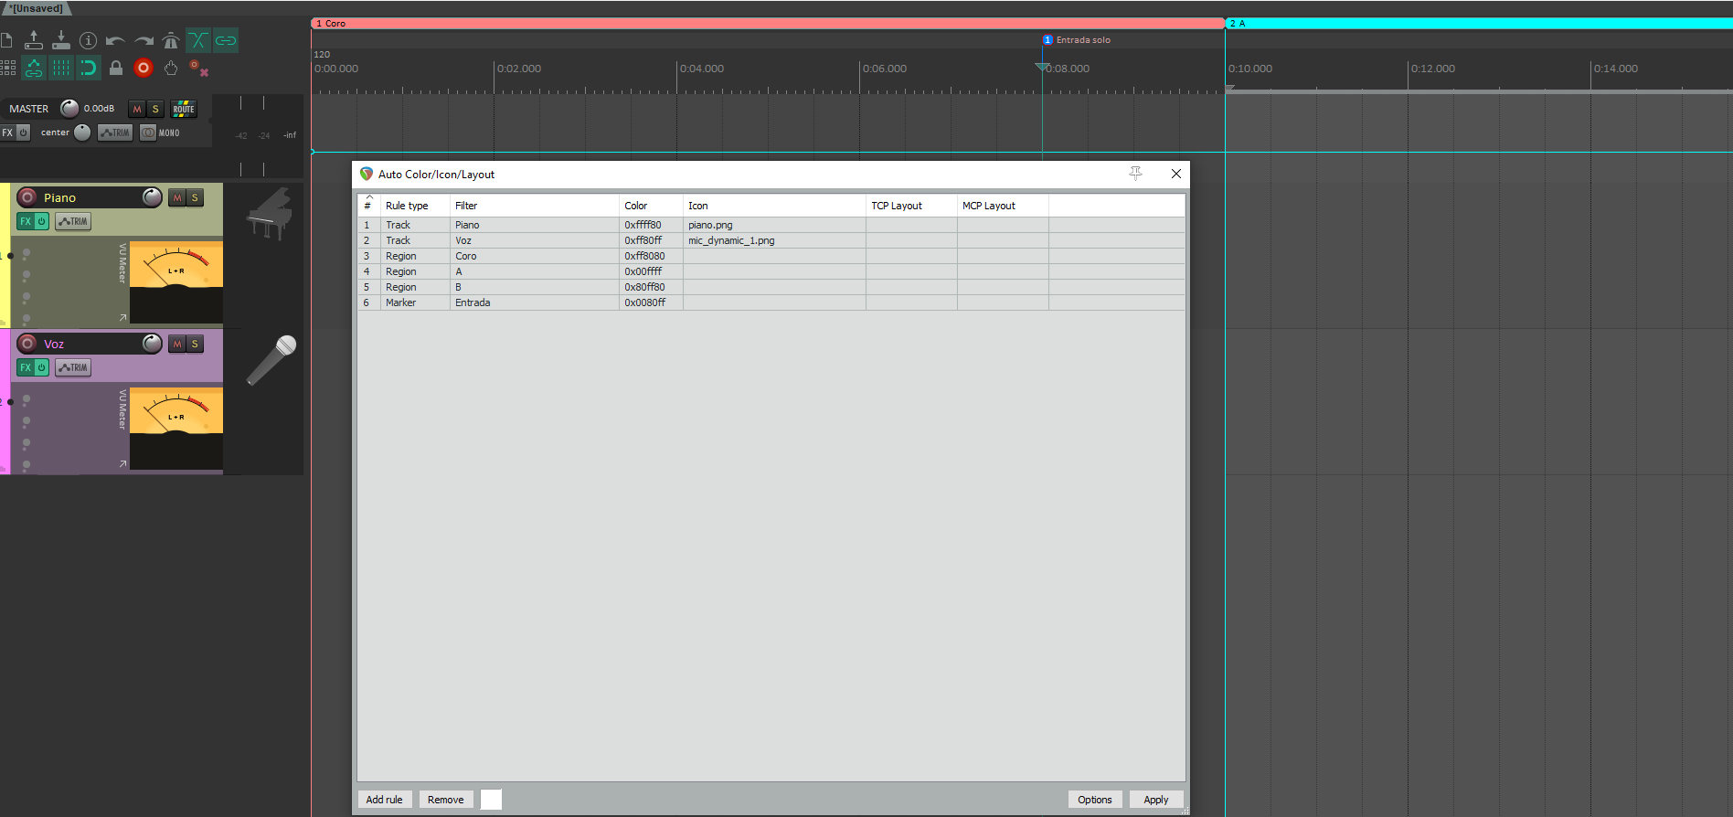Sort rules by the Rule type column
Screen dimensions: 1733x817
407,206
